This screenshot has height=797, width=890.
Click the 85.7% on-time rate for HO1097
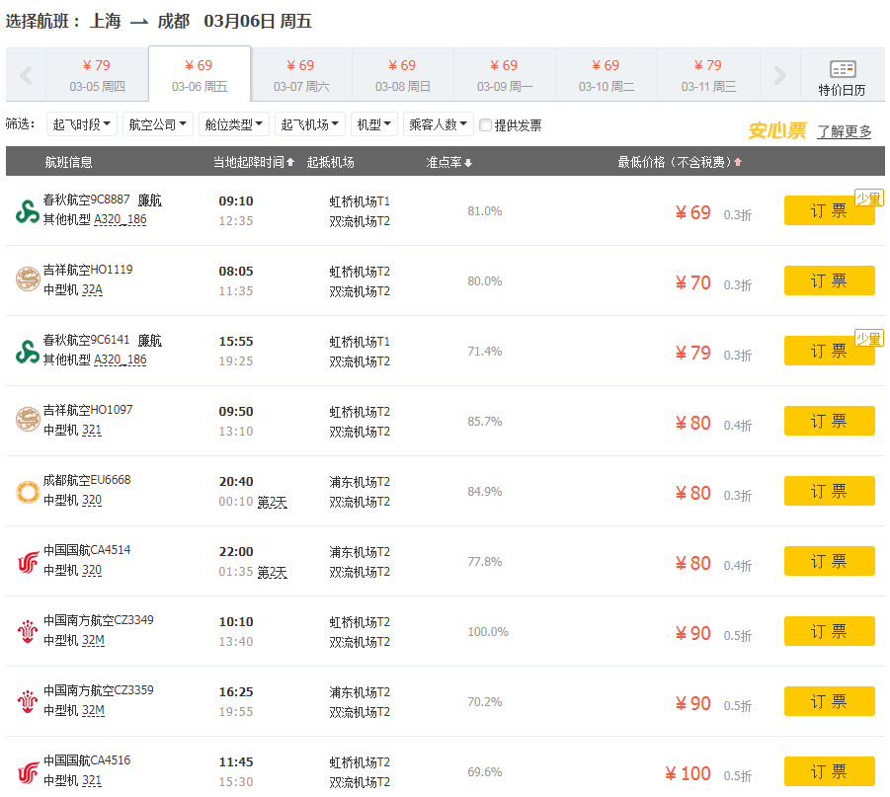[x=485, y=421]
